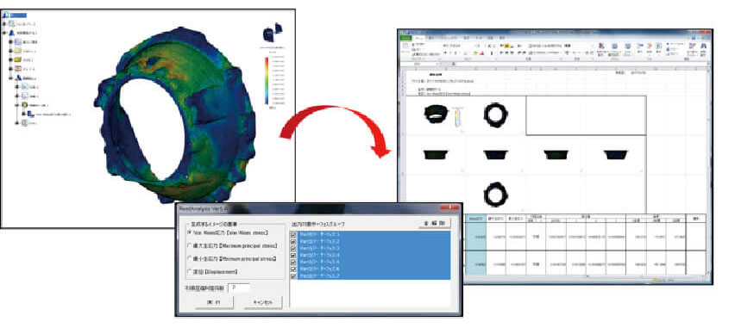
Task: Click the Sensors icon at the tree bottom
Action: pos(24,123)
